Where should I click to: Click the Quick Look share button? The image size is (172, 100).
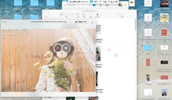tap(92, 22)
